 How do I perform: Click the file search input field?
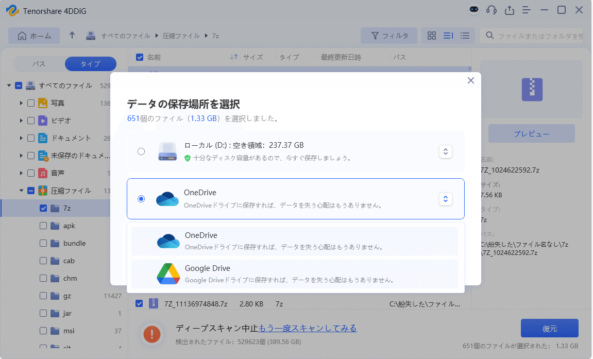click(540, 36)
